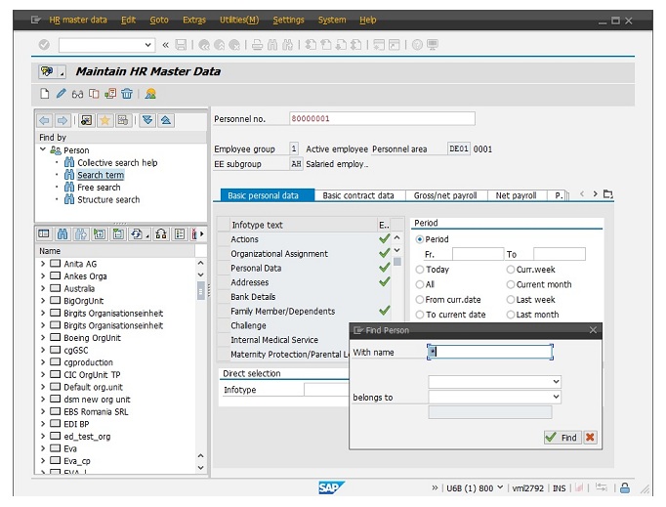Image resolution: width=666 pixels, height=507 pixels.
Task: Expand the Boeing OrgUnit node
Action: (x=42, y=337)
